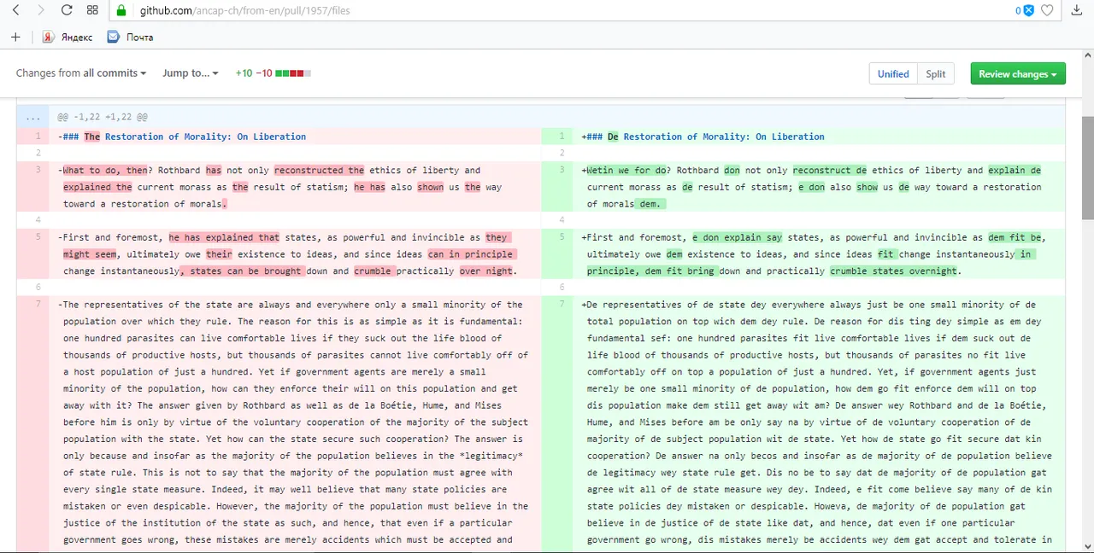Add a new bookmark with plus icon
Screen dimensions: 1094x553
[x=15, y=37]
